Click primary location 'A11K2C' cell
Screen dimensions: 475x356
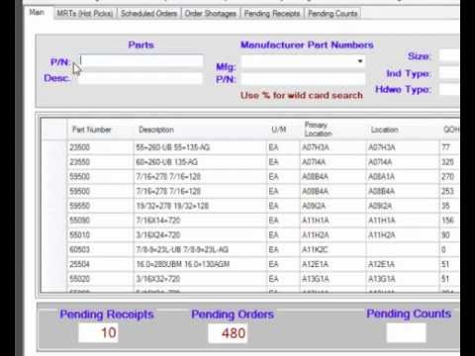coord(333,249)
